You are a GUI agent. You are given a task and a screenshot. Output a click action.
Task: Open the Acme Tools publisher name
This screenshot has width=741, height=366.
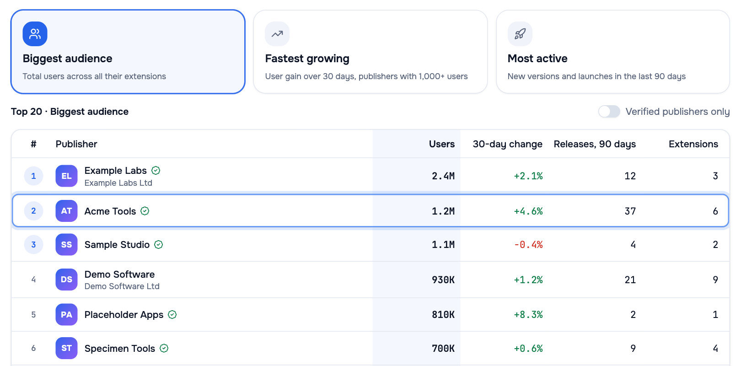[110, 211]
